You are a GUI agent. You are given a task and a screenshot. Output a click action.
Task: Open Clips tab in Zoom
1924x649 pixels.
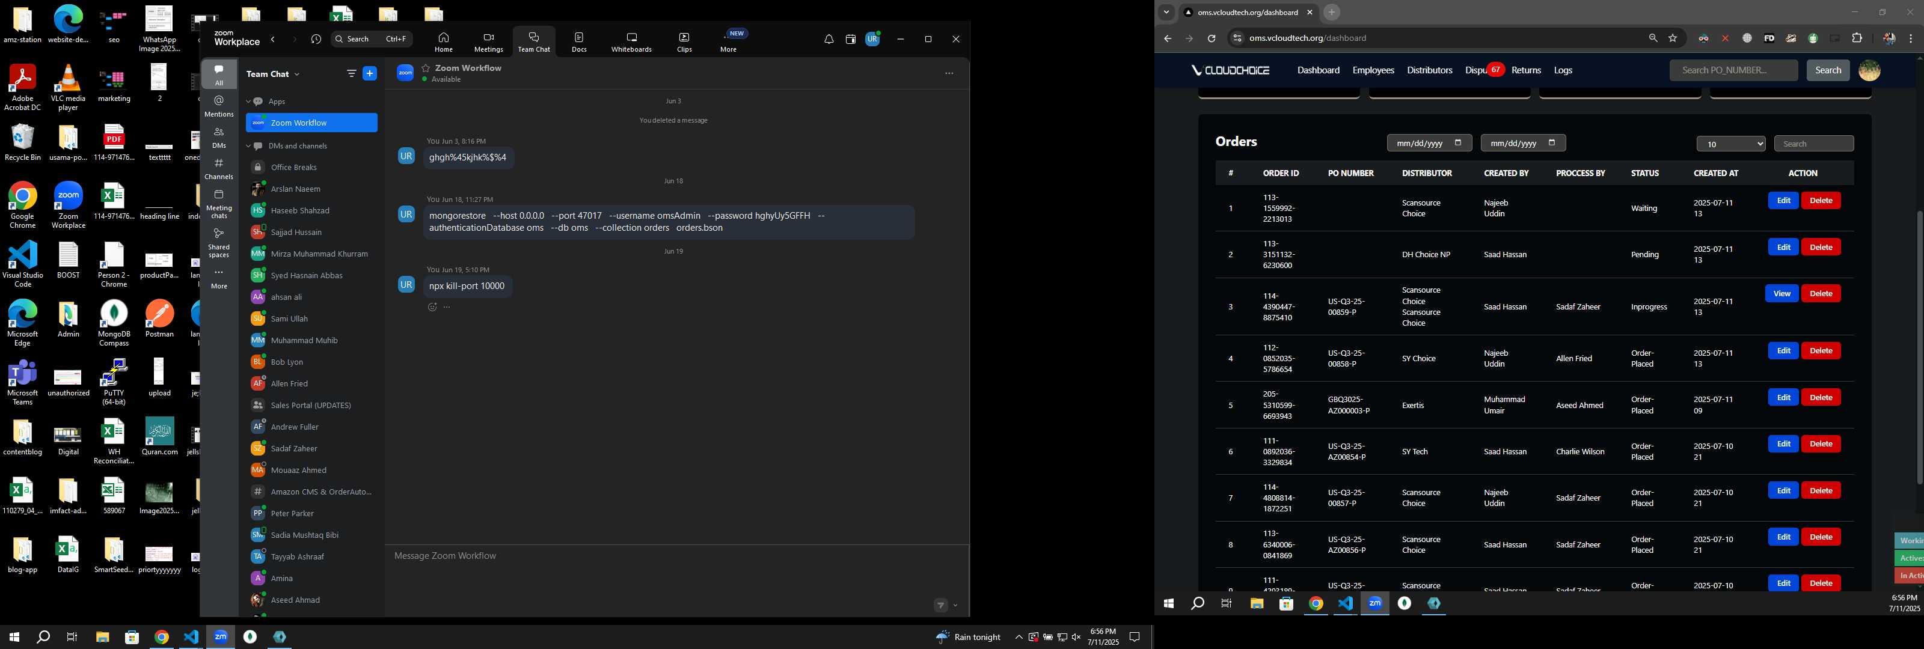[x=684, y=42]
